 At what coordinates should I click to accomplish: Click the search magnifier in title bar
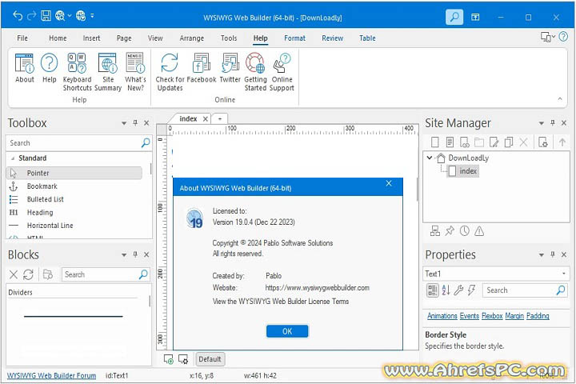point(454,17)
